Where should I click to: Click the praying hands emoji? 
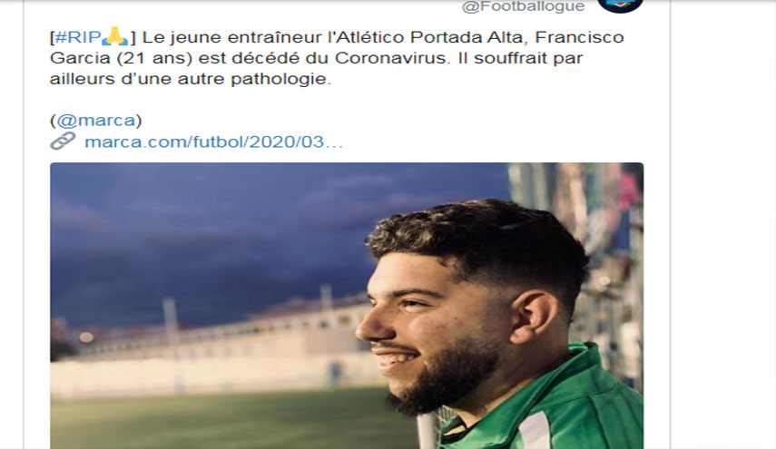pyautogui.click(x=114, y=37)
